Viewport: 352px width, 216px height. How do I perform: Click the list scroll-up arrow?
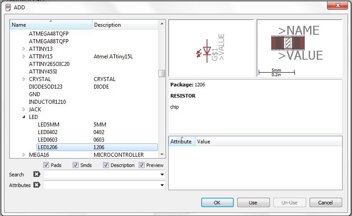pos(162,24)
